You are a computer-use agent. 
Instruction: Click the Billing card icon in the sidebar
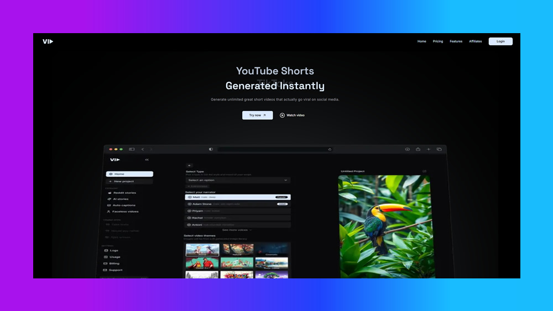[x=105, y=263]
